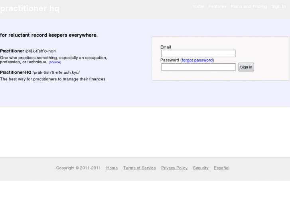
Task: Switch language via Español link
Action: [x=221, y=168]
